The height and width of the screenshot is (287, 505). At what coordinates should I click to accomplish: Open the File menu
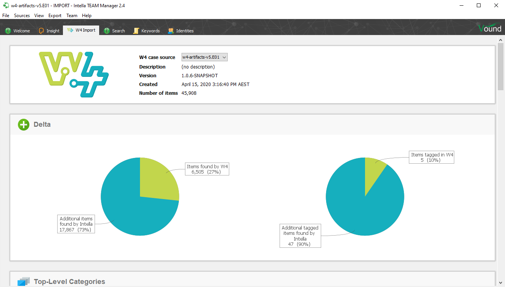tap(6, 16)
